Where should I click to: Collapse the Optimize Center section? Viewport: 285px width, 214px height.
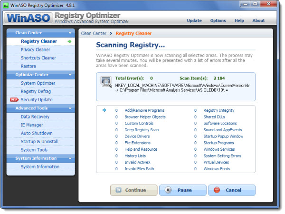[70, 75]
